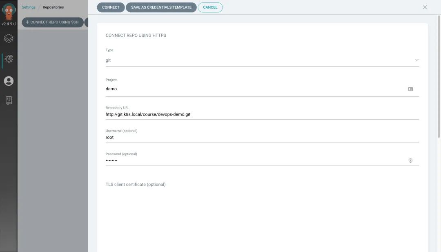Open the git type selector

pyautogui.click(x=262, y=60)
